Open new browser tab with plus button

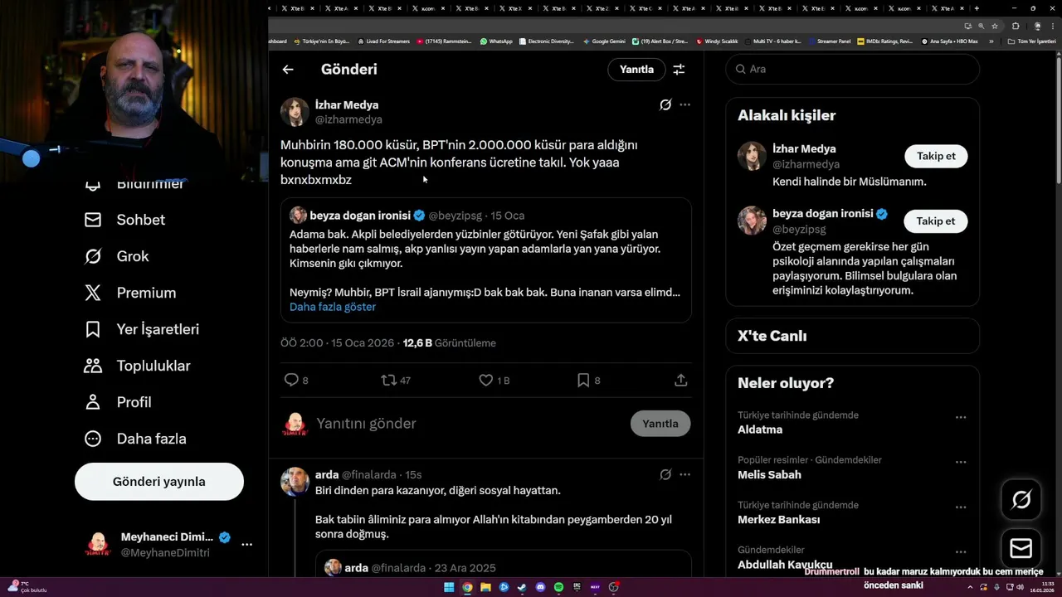point(977,8)
